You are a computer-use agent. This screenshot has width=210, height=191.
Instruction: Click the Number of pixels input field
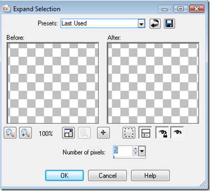(123, 151)
